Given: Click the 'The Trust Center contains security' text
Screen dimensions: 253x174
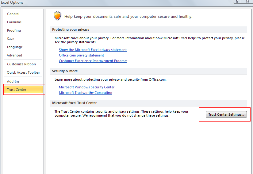Looking at the screenshot, I should click(121, 114).
